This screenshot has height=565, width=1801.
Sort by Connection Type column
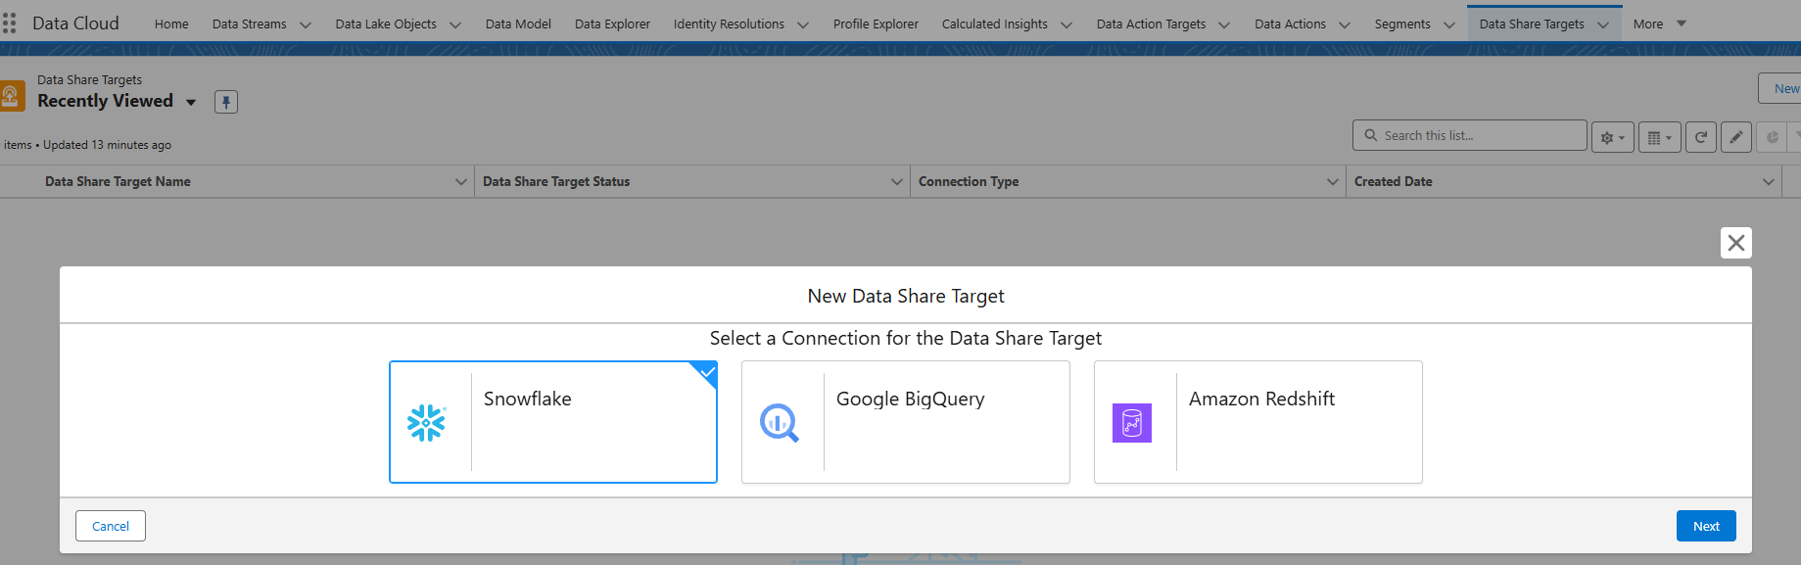click(969, 182)
